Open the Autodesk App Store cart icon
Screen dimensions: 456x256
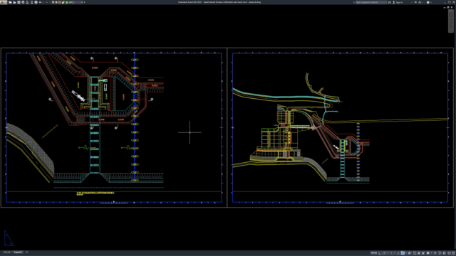click(x=415, y=2)
